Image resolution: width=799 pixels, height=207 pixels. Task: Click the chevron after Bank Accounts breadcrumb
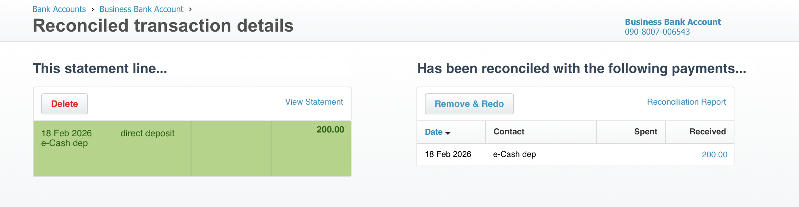click(x=93, y=9)
